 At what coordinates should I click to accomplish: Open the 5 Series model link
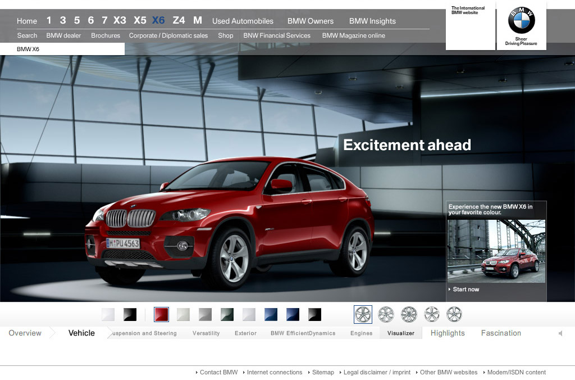tap(76, 20)
